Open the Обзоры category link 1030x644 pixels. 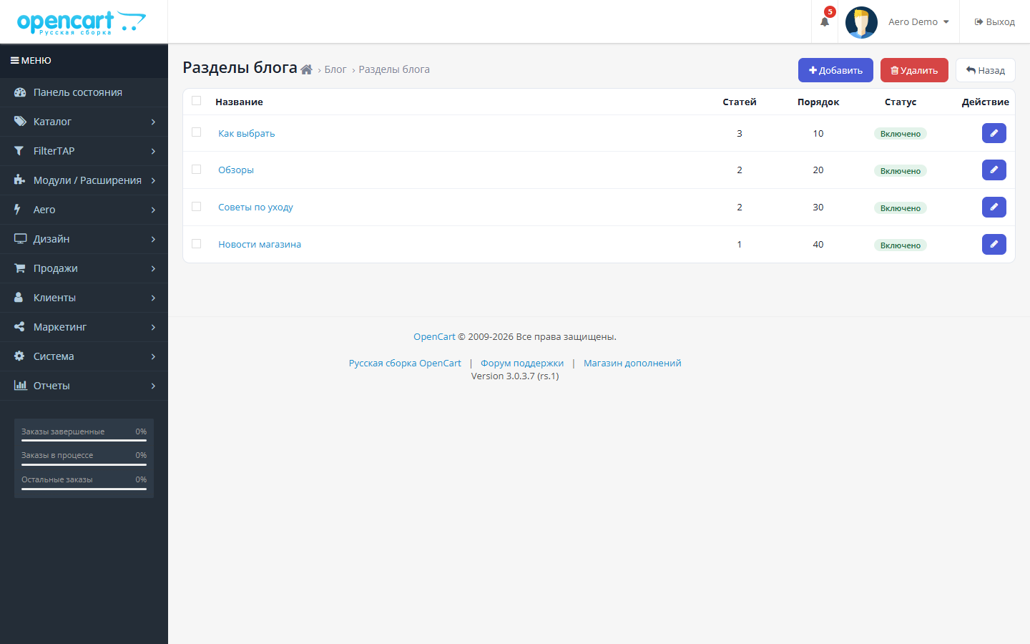236,170
